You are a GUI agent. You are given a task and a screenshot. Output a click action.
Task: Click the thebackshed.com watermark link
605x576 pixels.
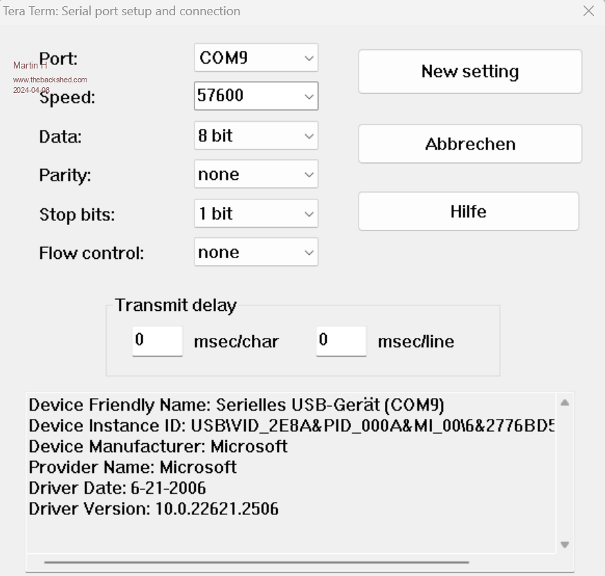[50, 80]
